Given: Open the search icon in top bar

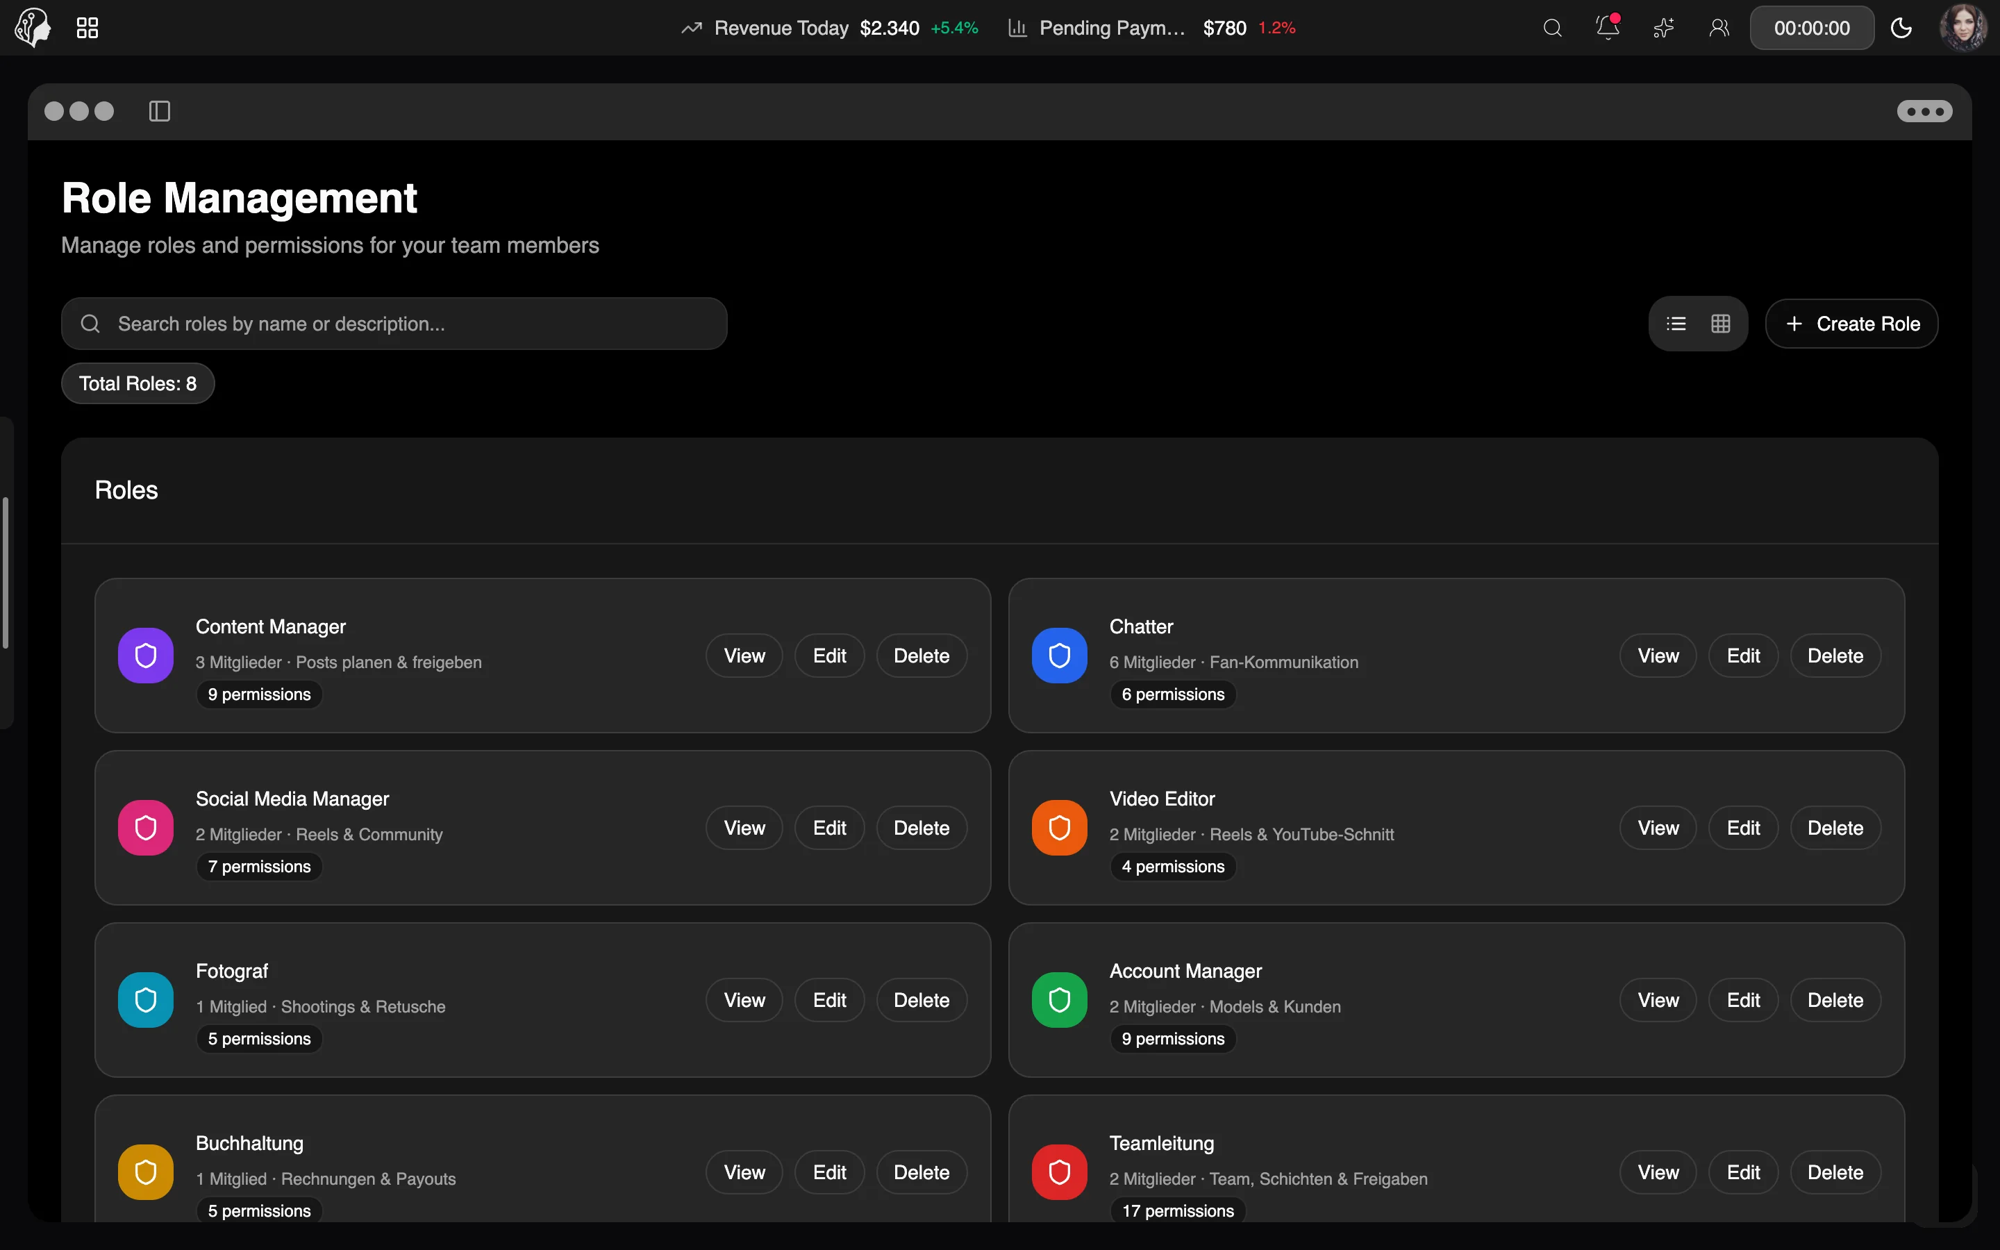Looking at the screenshot, I should click(1552, 28).
